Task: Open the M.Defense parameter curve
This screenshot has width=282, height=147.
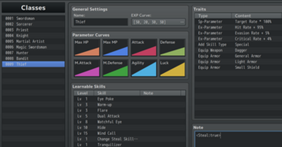Action: 116,68
